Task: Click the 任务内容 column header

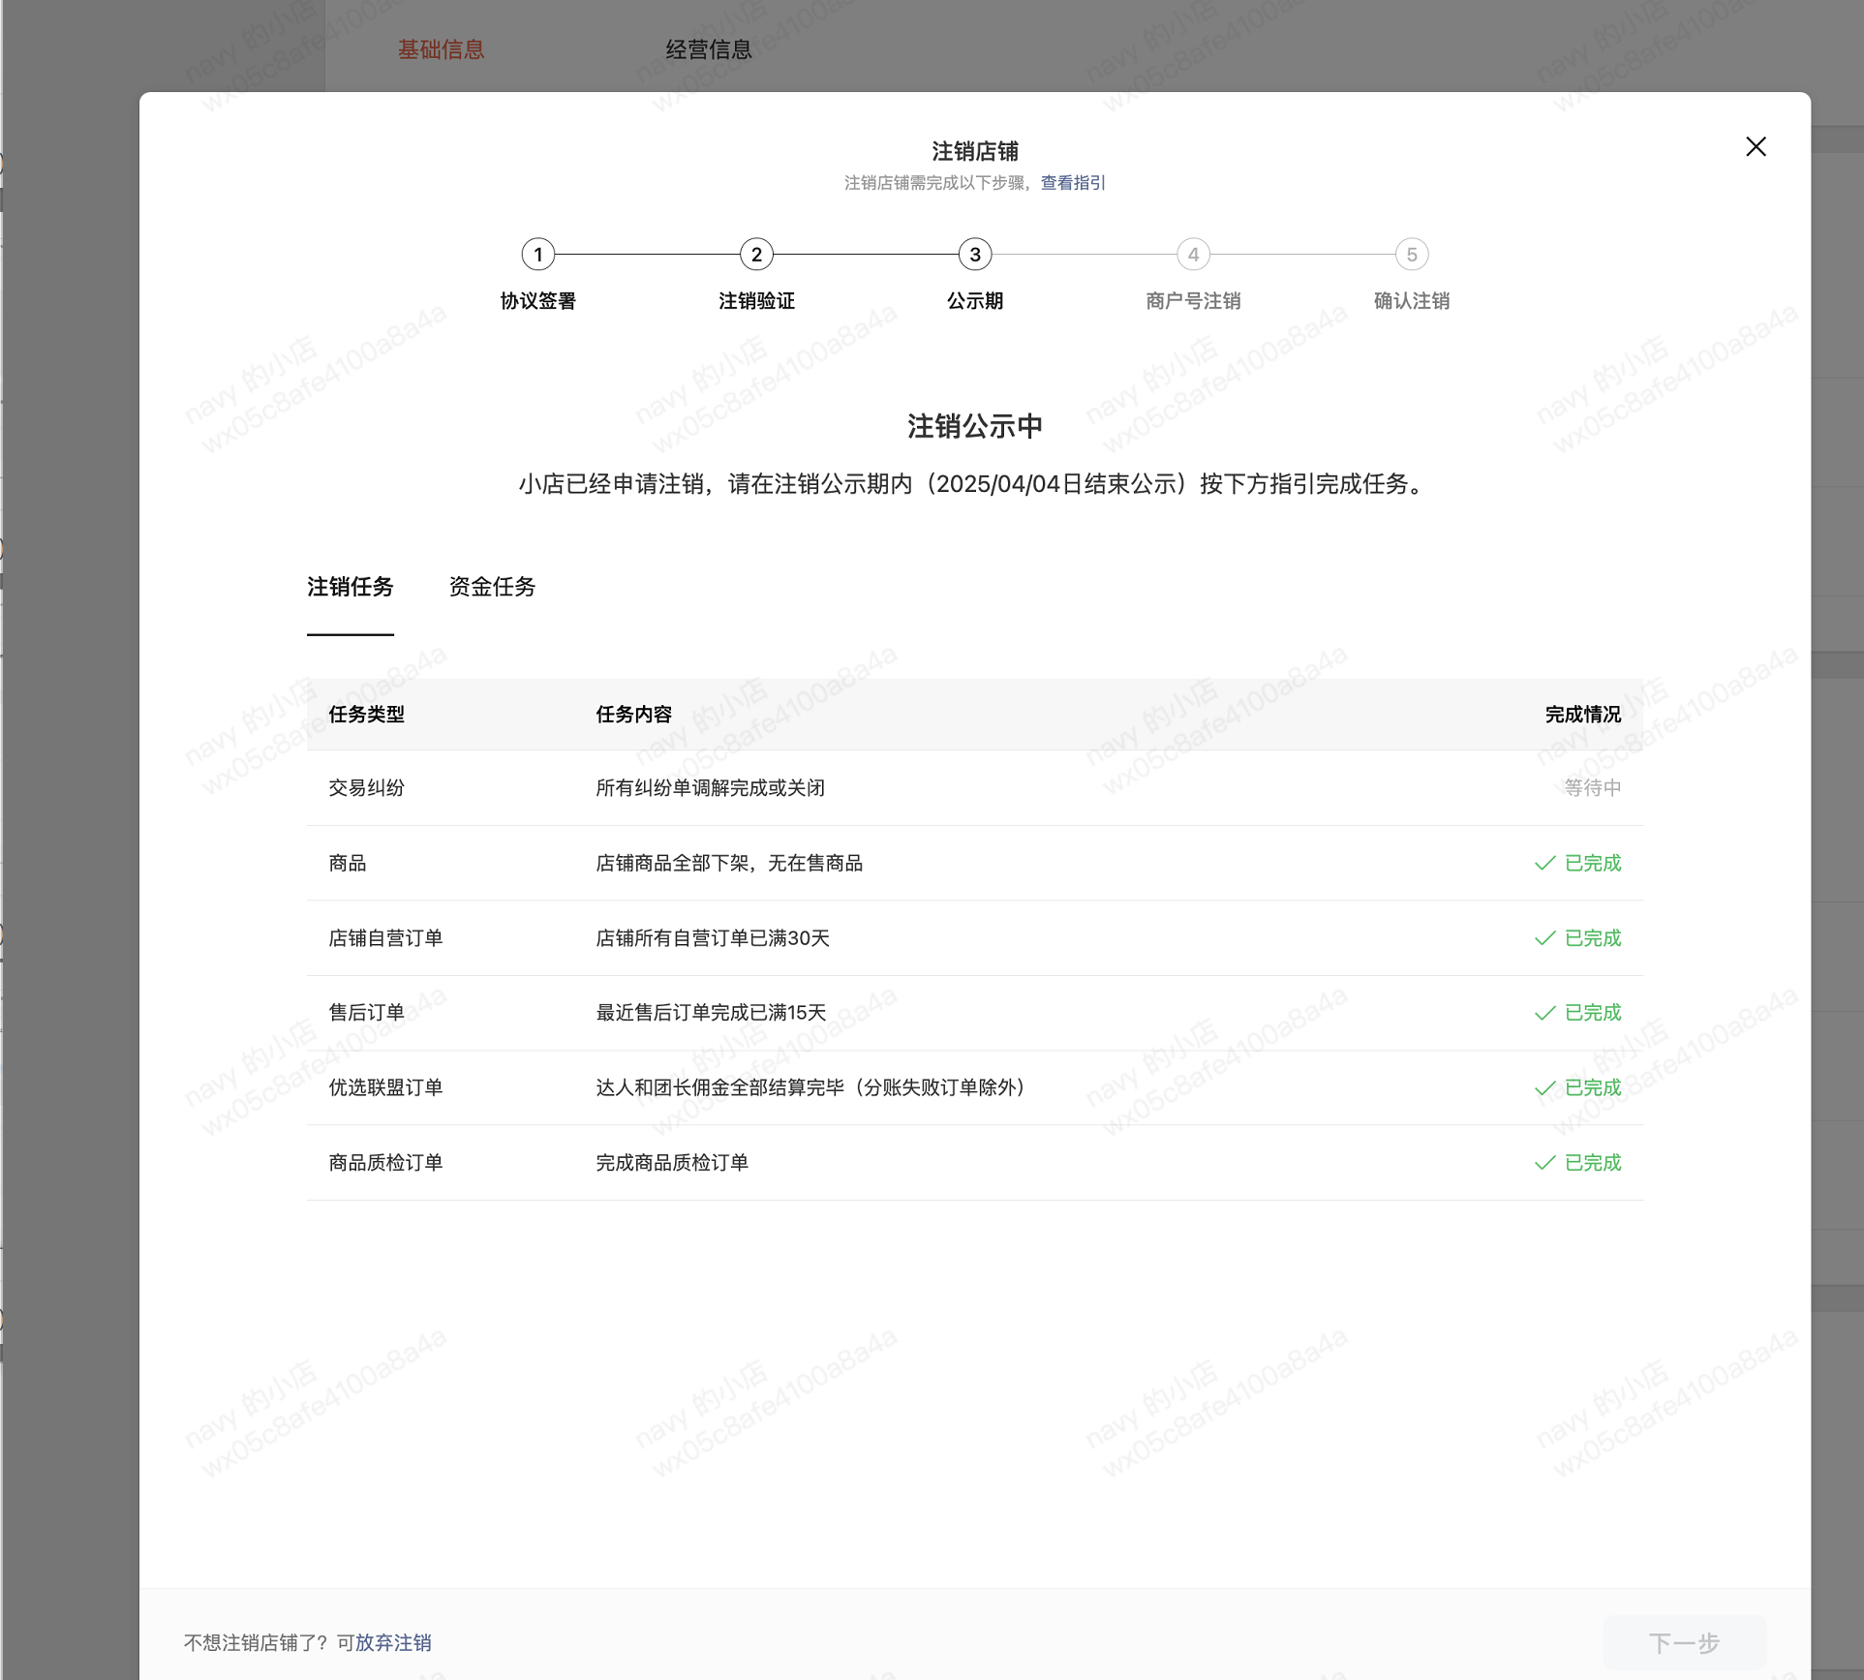Action: (x=634, y=715)
